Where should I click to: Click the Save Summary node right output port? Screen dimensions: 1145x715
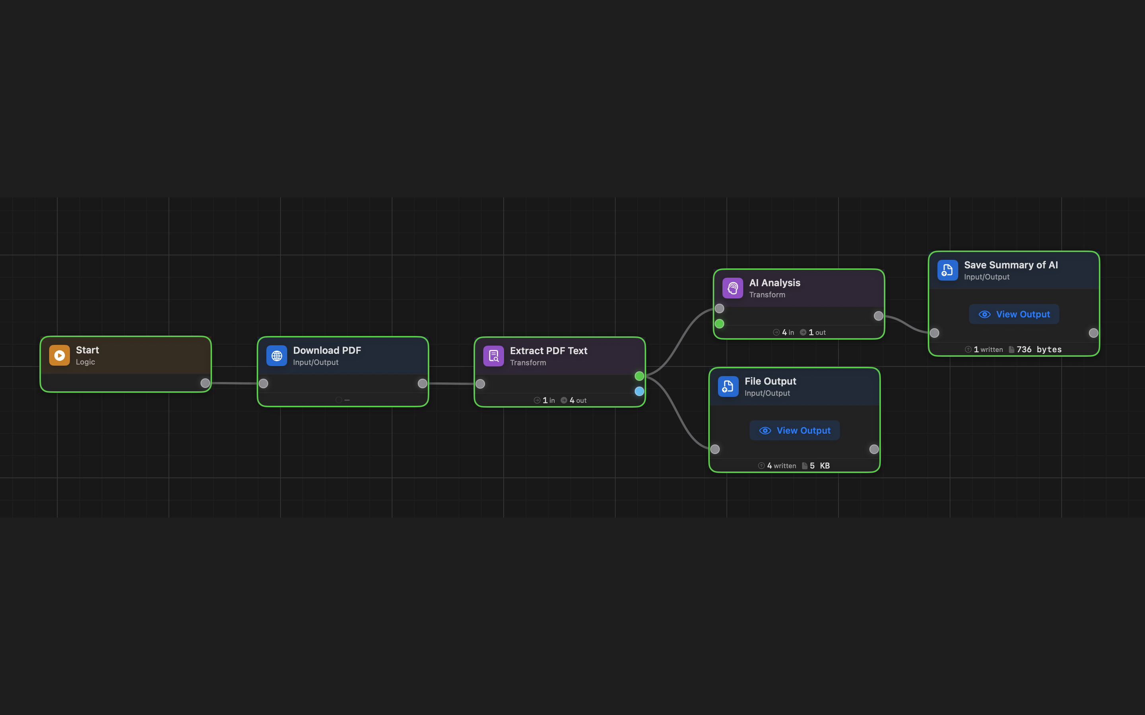point(1093,333)
